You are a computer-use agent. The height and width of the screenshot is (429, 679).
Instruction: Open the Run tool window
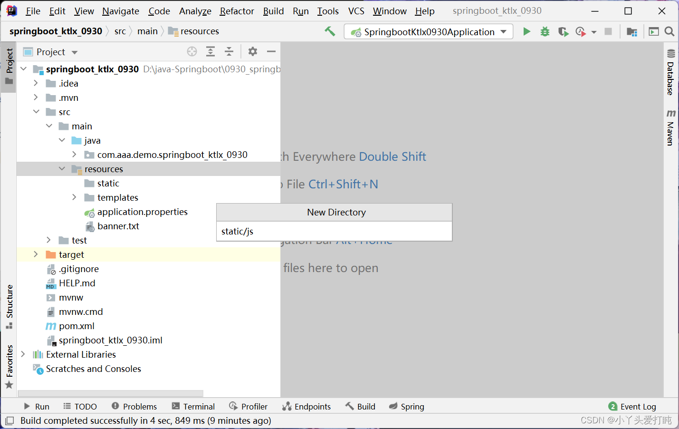(36, 407)
